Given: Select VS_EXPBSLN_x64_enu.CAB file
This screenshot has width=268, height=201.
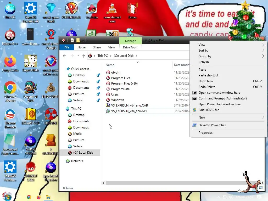Looking at the screenshot, I should coord(129,105).
